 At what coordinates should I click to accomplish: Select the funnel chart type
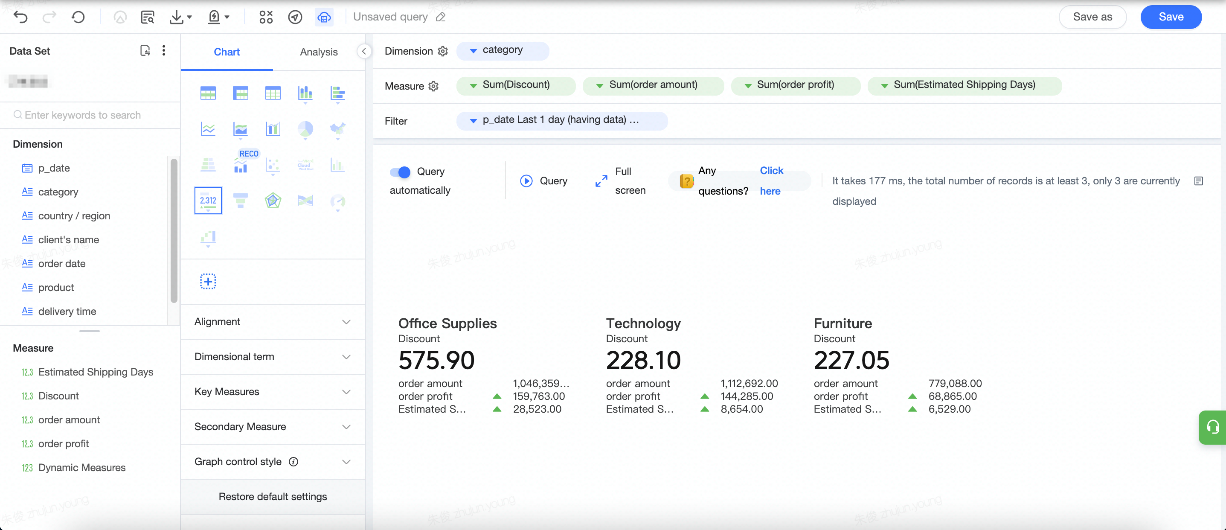tap(240, 201)
